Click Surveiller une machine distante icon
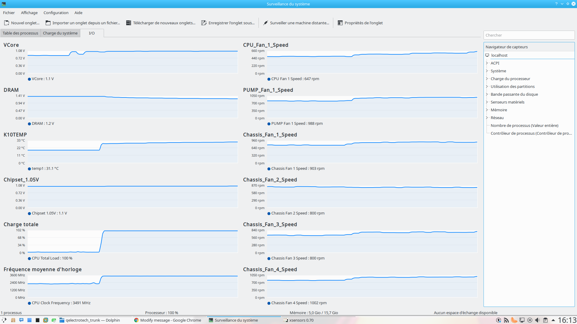The image size is (577, 324). point(266,23)
